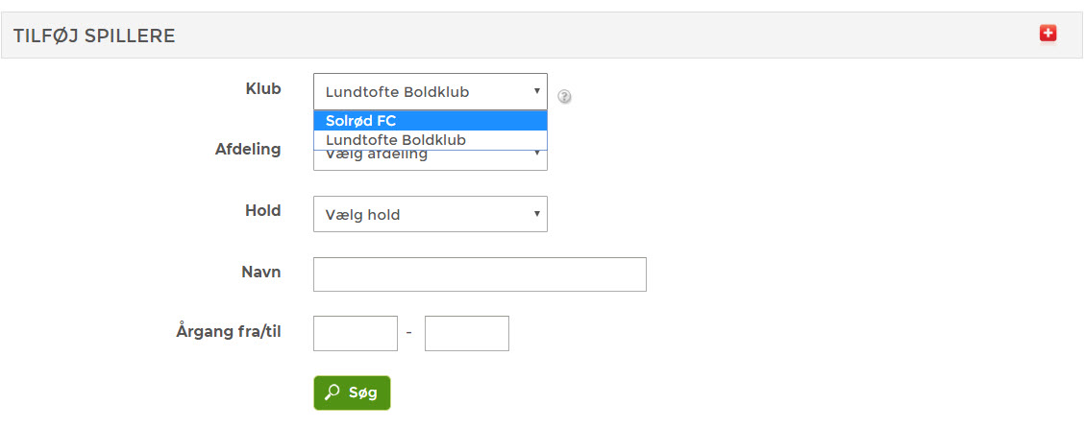Expand the Hold dropdown arrow

[536, 214]
